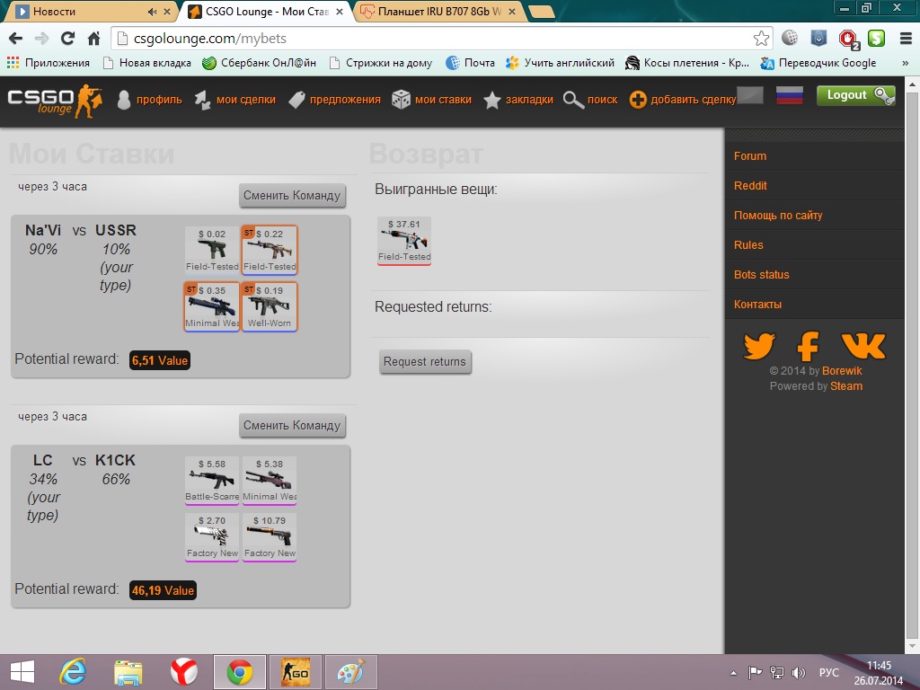Switch to the Планшет IRU B707 tab
Screen dimensions: 920x690
438,12
